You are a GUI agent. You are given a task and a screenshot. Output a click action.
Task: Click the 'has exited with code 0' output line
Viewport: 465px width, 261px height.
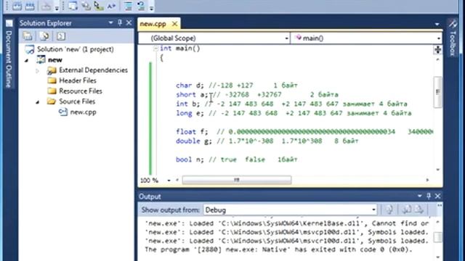point(279,249)
